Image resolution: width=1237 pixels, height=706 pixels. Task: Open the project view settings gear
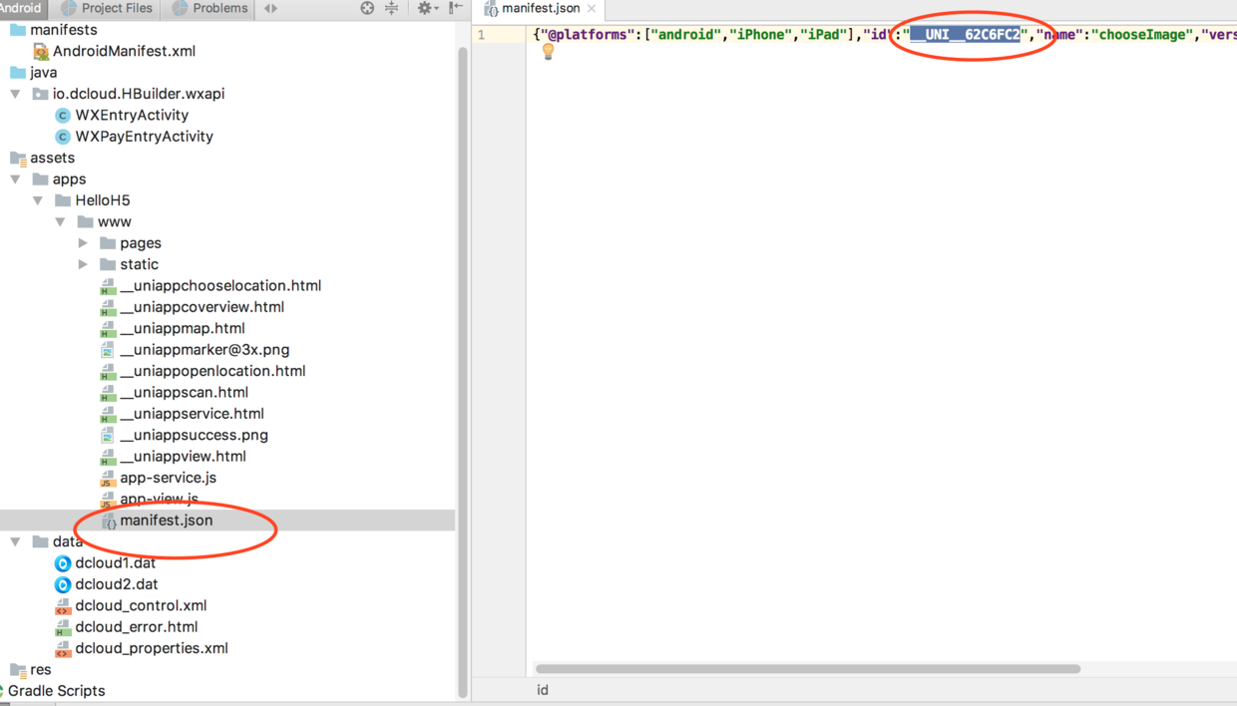426,8
